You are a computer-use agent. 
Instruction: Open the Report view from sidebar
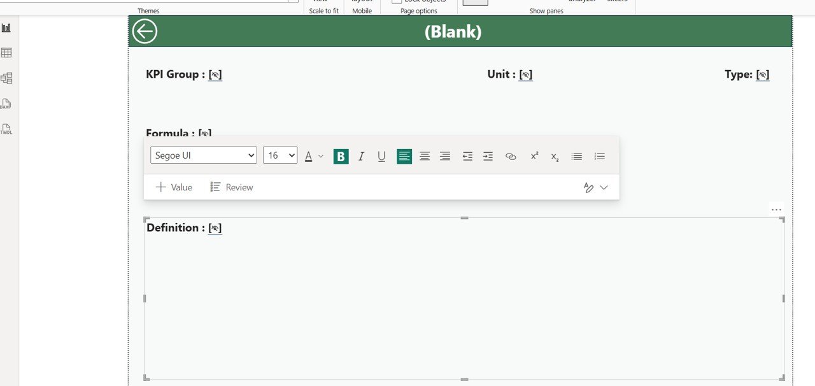click(6, 28)
